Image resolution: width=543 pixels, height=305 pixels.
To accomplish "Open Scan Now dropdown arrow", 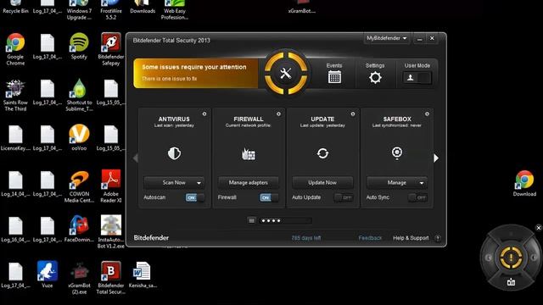I will point(199,183).
